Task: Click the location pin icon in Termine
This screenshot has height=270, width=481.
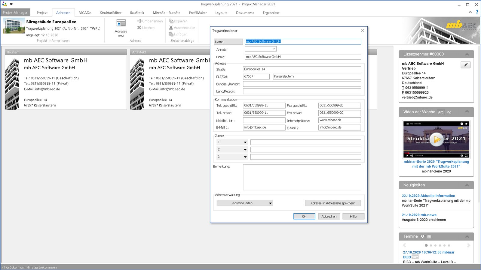Action: pyautogui.click(x=422, y=236)
